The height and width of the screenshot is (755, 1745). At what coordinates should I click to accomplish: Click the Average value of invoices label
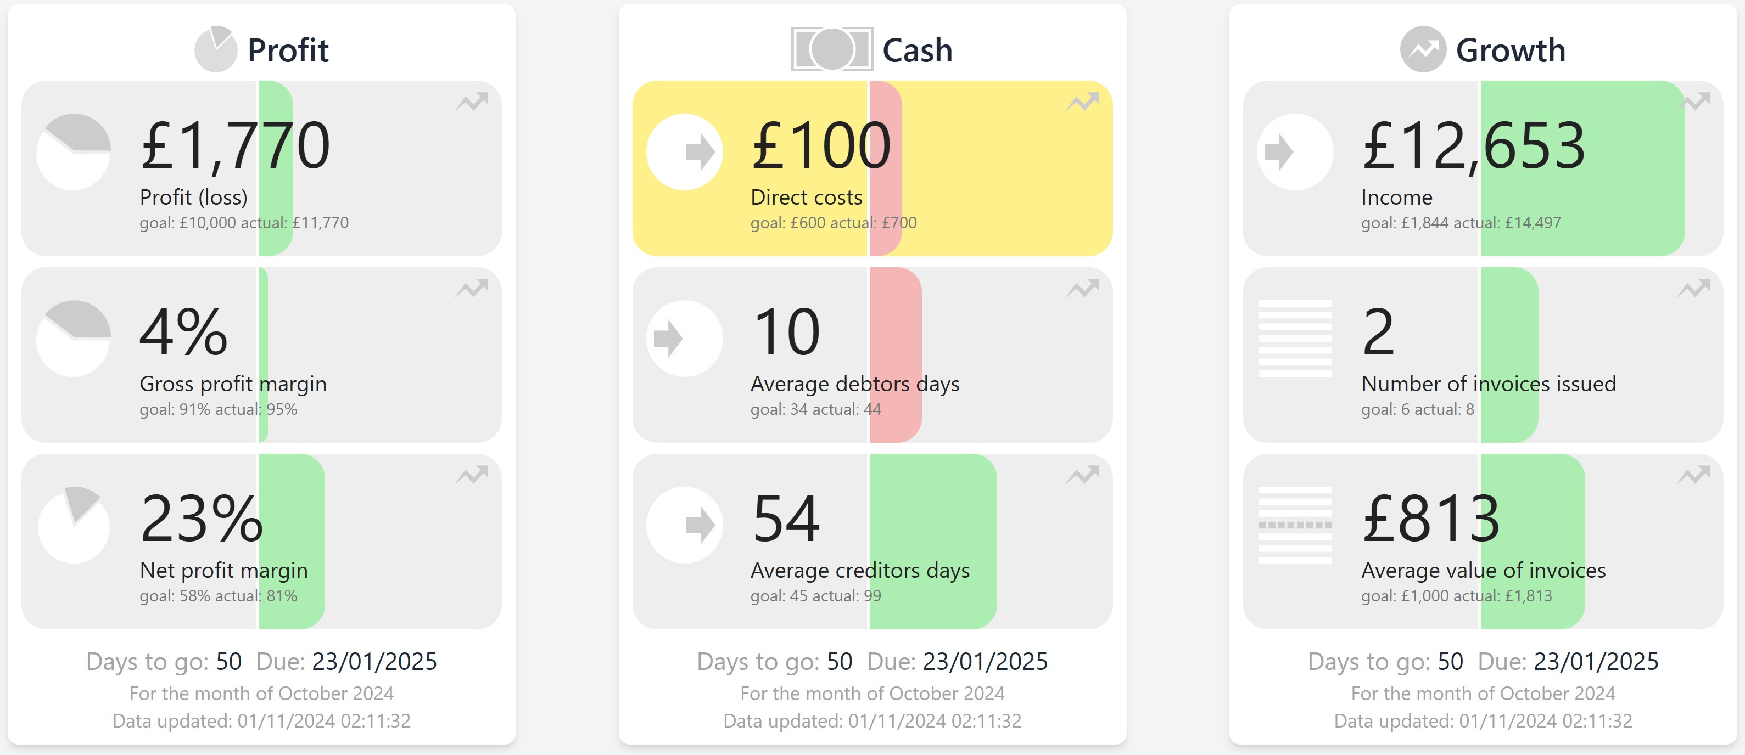[x=1484, y=570]
